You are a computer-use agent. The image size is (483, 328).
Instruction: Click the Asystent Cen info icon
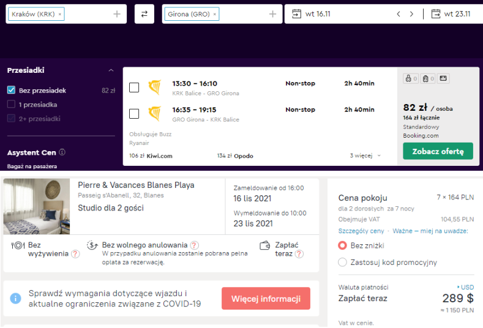click(62, 152)
